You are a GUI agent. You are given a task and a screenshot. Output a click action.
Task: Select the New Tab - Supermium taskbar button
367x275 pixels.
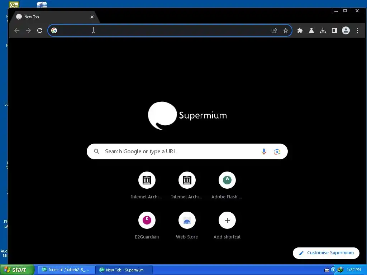tap(124, 270)
